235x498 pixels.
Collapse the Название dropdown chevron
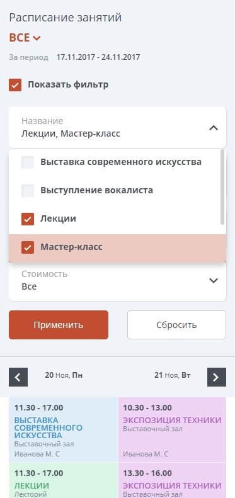point(214,128)
